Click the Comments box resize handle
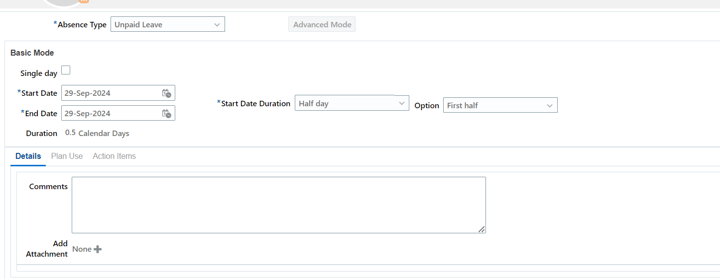Image resolution: width=720 pixels, height=279 pixels. click(x=481, y=229)
